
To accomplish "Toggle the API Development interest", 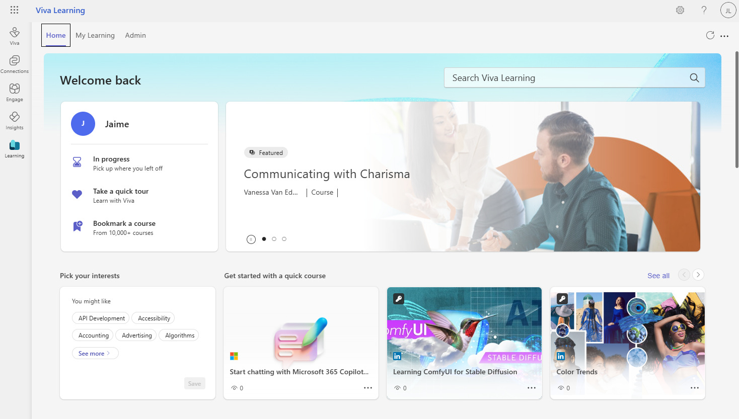I will click(101, 318).
